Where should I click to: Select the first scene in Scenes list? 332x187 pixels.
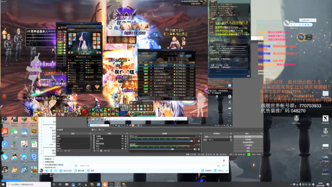coord(73,136)
